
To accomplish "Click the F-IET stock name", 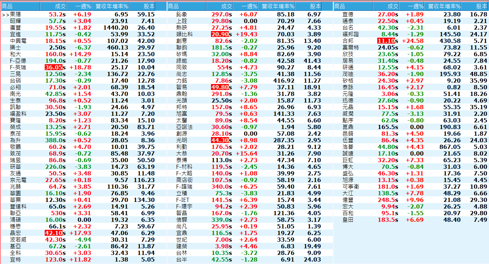I will coord(183,200).
